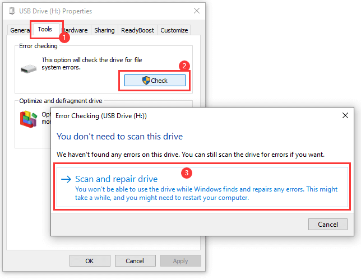Click the defragment icon under Optimize section
This screenshot has height=280, width=361.
coord(28,118)
